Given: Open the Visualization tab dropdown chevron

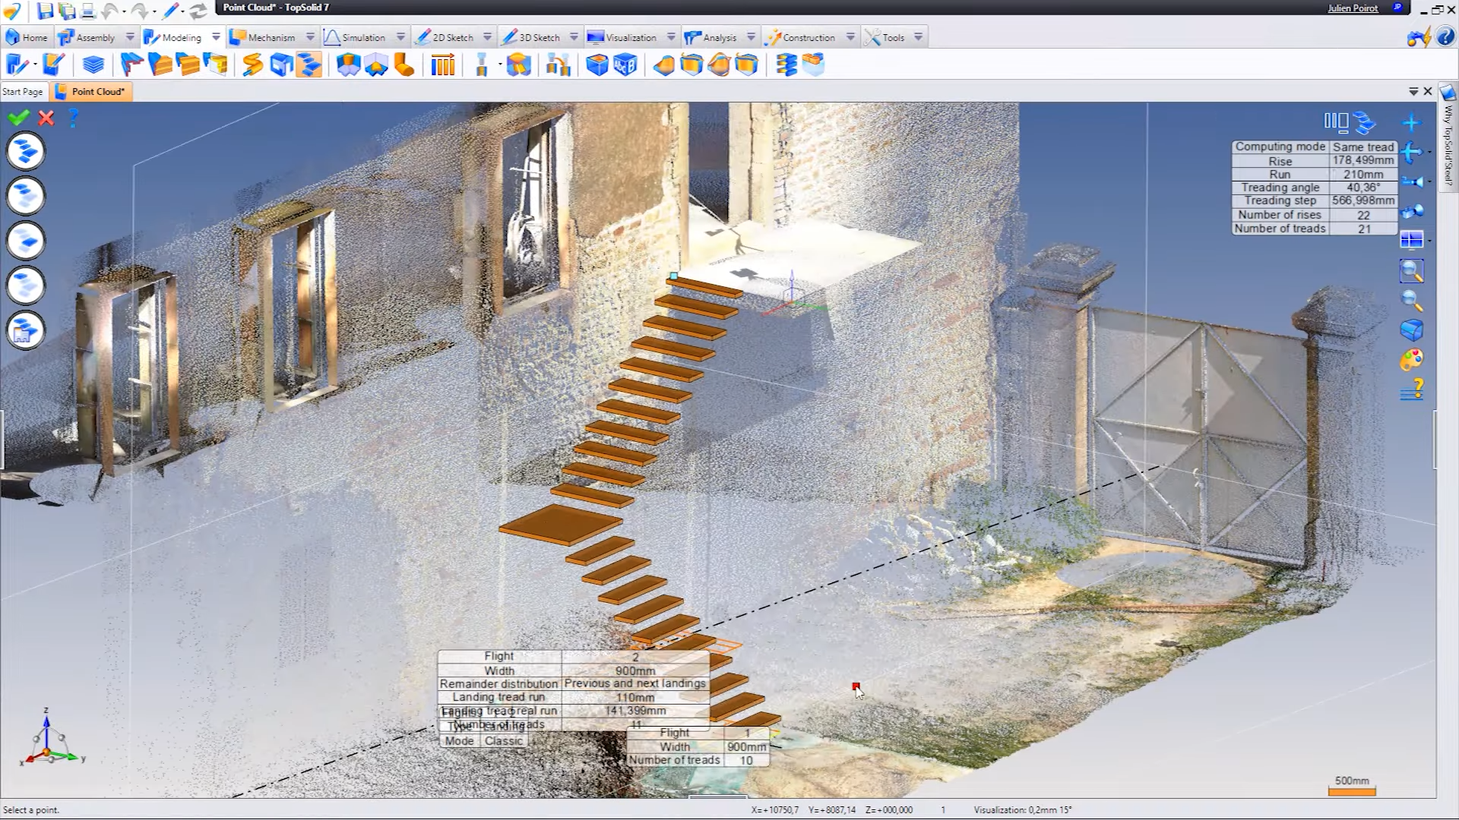Looking at the screenshot, I should (670, 36).
